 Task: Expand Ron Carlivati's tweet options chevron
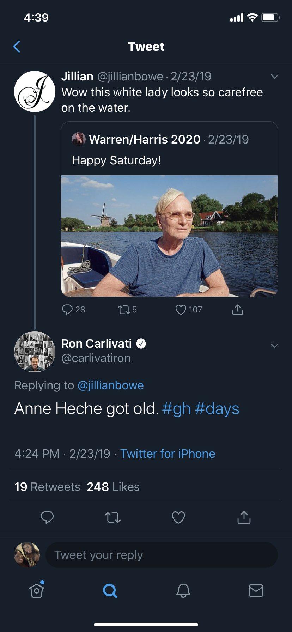[x=274, y=345]
